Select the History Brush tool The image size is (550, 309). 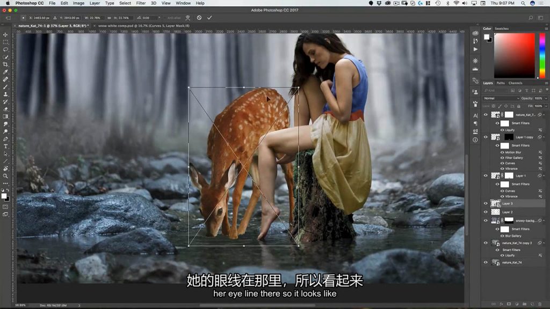tap(5, 101)
